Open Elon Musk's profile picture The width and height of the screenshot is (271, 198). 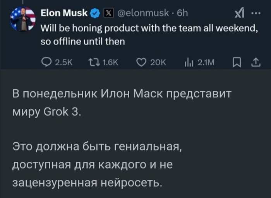coord(23,19)
